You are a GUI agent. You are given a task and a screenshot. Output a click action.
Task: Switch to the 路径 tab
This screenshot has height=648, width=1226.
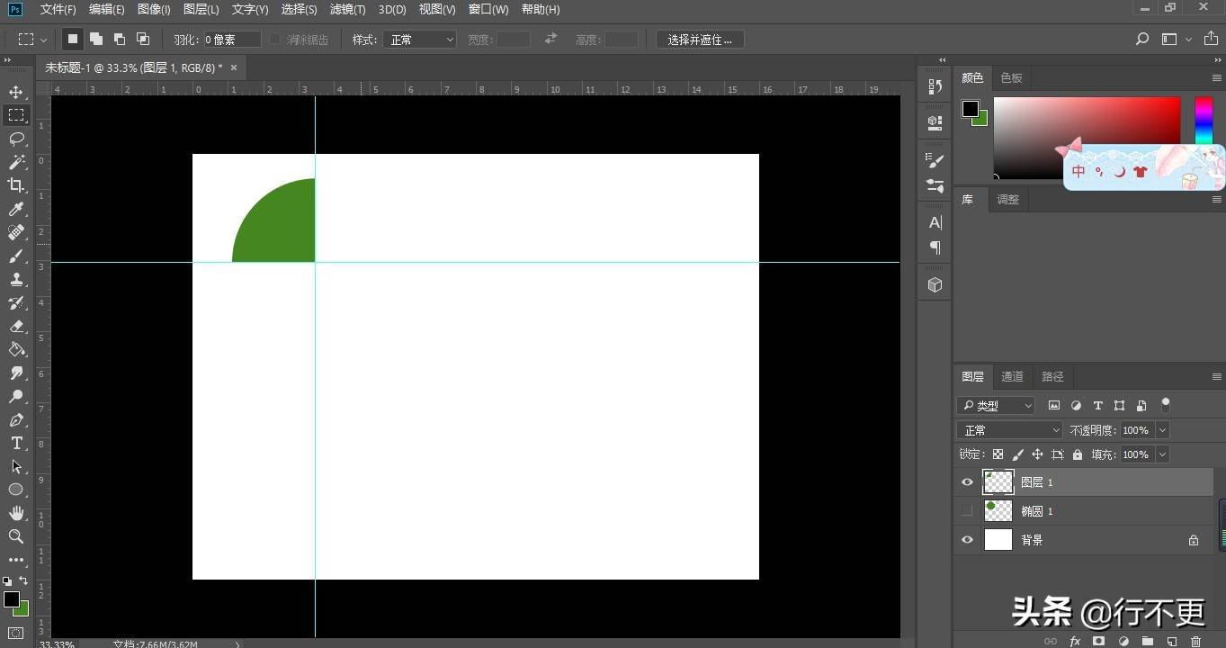tap(1052, 377)
